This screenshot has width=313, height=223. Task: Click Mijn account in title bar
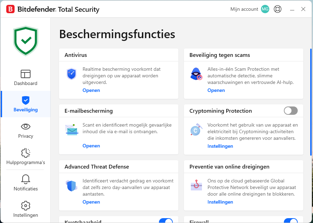pyautogui.click(x=244, y=9)
